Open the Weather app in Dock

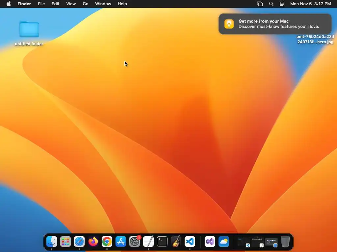tap(224, 241)
